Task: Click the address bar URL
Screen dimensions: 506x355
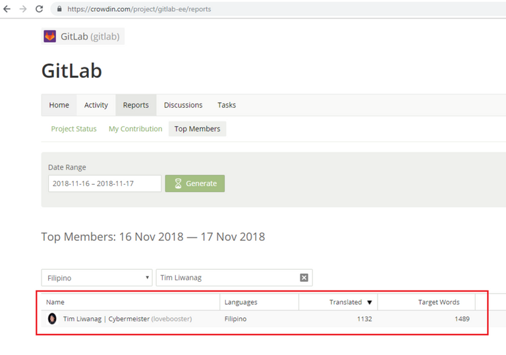Action: (139, 9)
